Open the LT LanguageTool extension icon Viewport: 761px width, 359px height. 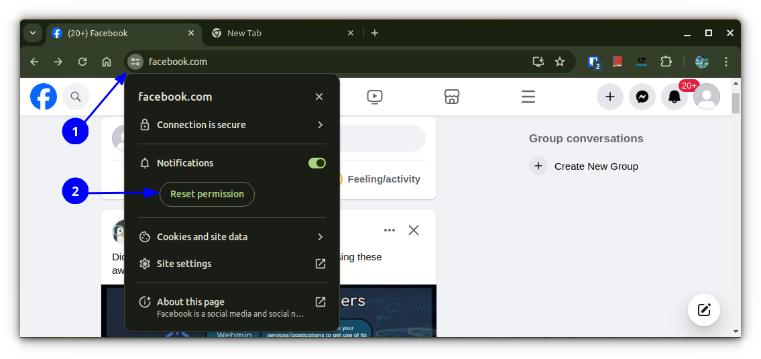(642, 62)
